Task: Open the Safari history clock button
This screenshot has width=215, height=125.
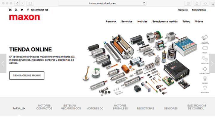Action: [188, 3]
